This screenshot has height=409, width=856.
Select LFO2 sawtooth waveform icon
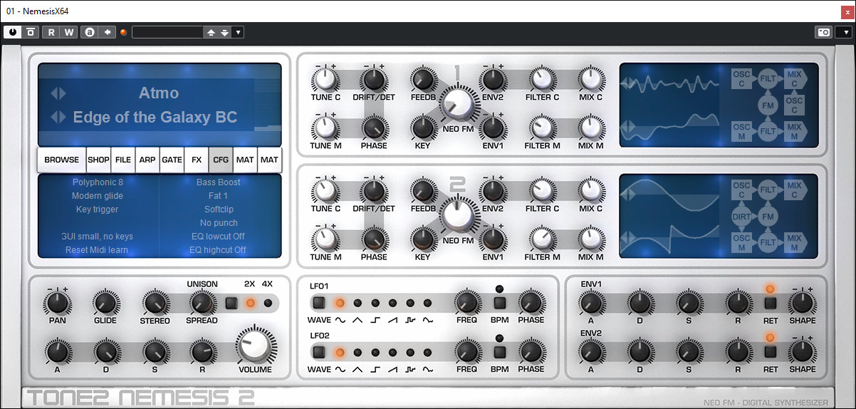point(392,370)
